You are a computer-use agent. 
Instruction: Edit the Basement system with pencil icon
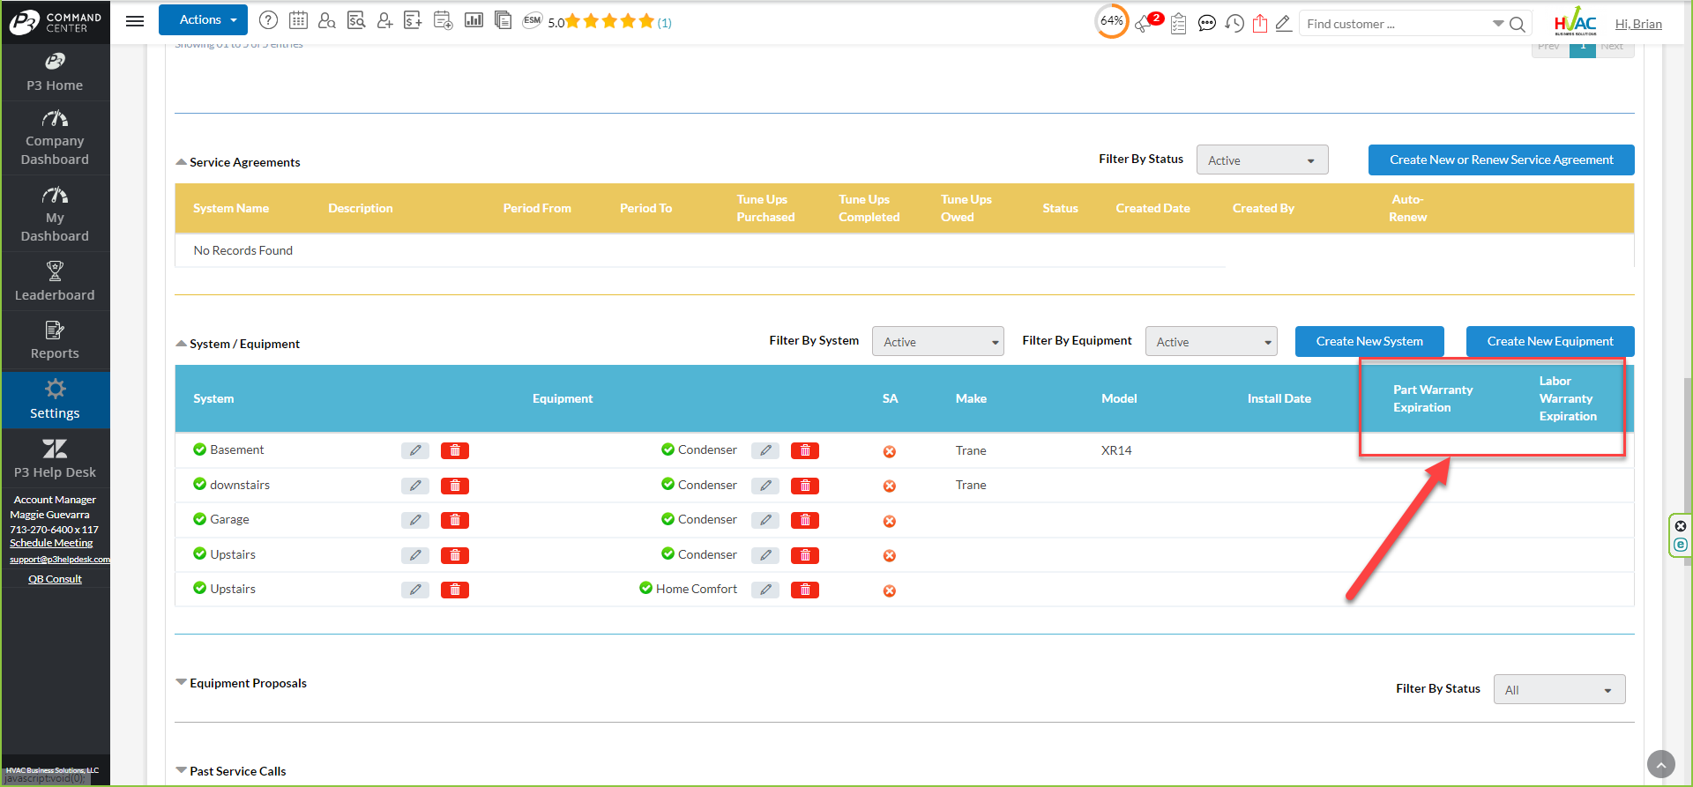pos(415,450)
